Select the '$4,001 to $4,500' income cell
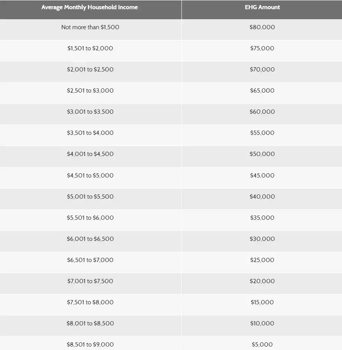The width and height of the screenshot is (342, 350). pyautogui.click(x=90, y=154)
